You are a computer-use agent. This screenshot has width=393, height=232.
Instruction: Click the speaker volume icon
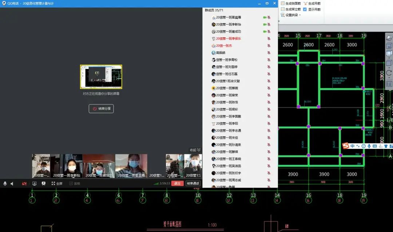pyautogui.click(x=12, y=184)
